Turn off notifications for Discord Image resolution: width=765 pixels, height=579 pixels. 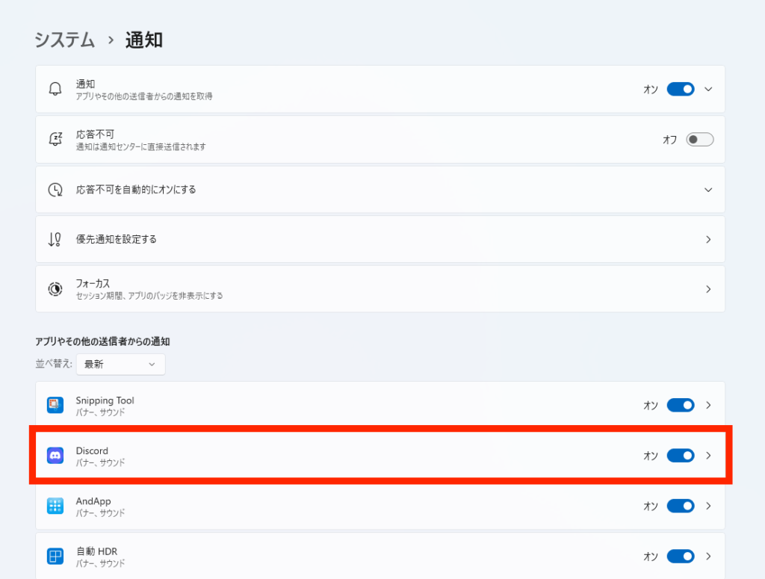tap(680, 455)
